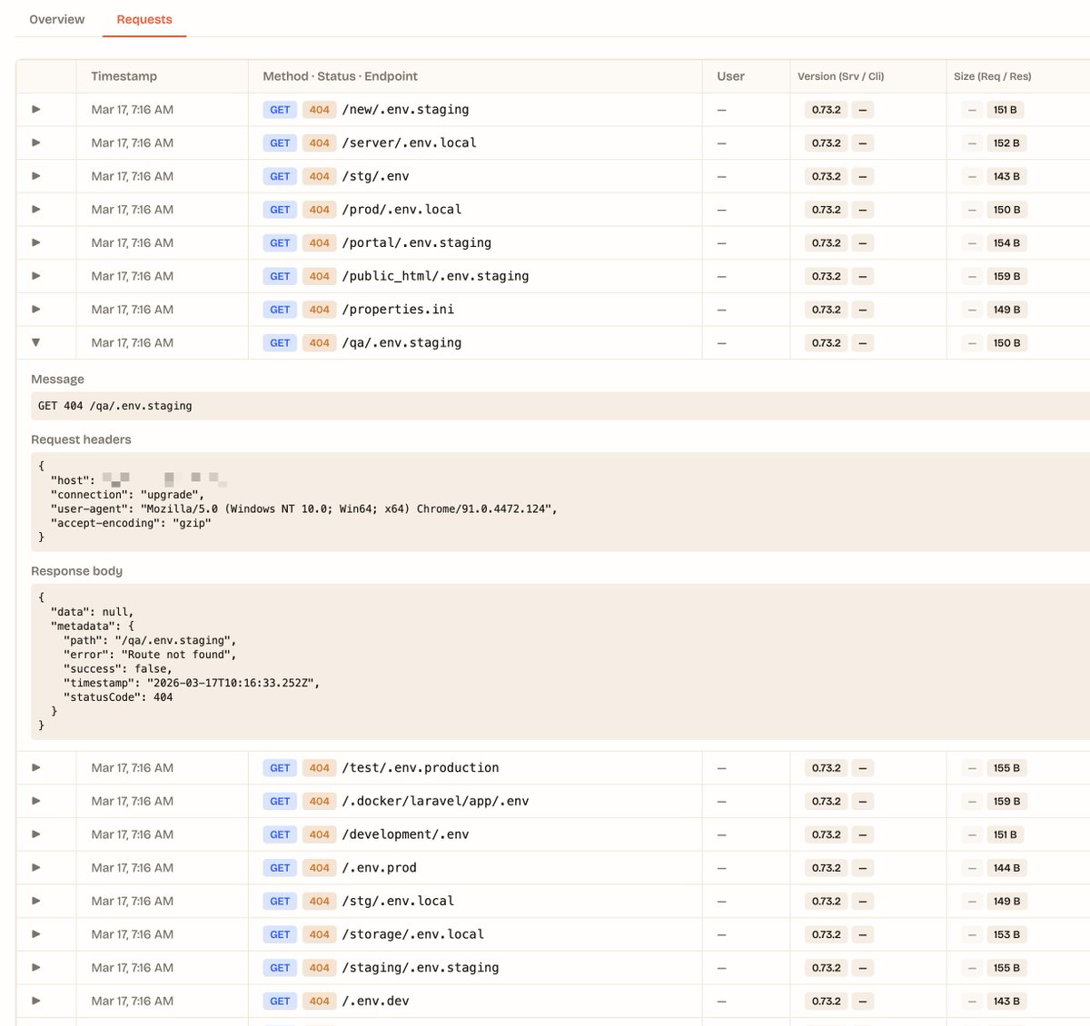
Task: Click the /.env.dev endpoint text
Action: coord(375,1001)
